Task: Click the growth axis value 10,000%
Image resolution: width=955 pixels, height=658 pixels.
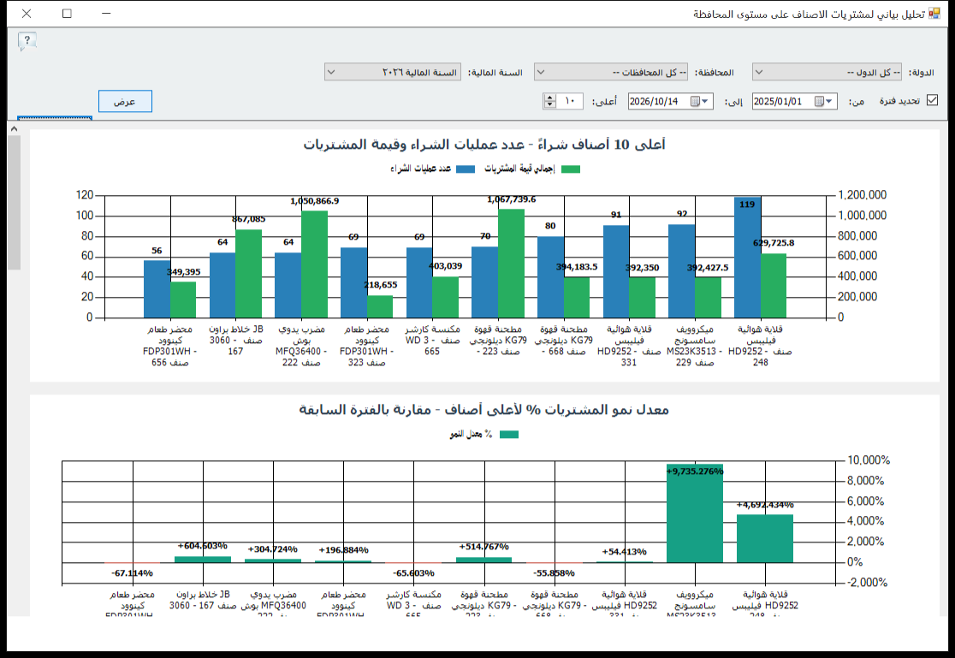Action: click(x=869, y=460)
